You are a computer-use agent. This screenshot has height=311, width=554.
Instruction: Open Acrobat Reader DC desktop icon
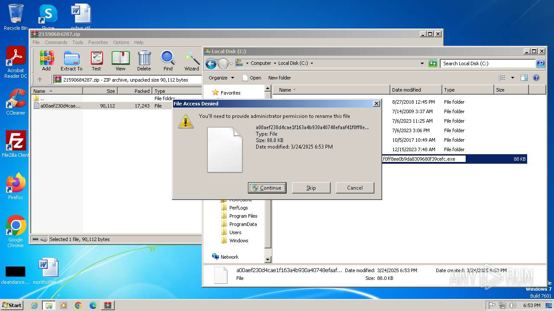(16, 63)
